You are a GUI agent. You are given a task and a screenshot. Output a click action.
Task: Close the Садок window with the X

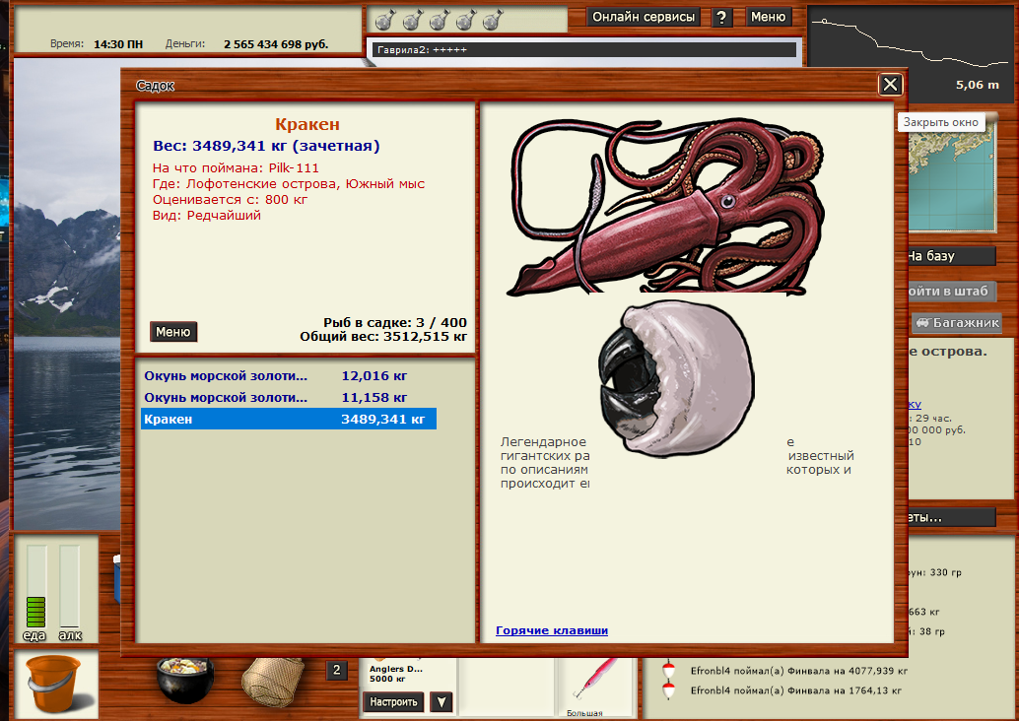(x=890, y=85)
